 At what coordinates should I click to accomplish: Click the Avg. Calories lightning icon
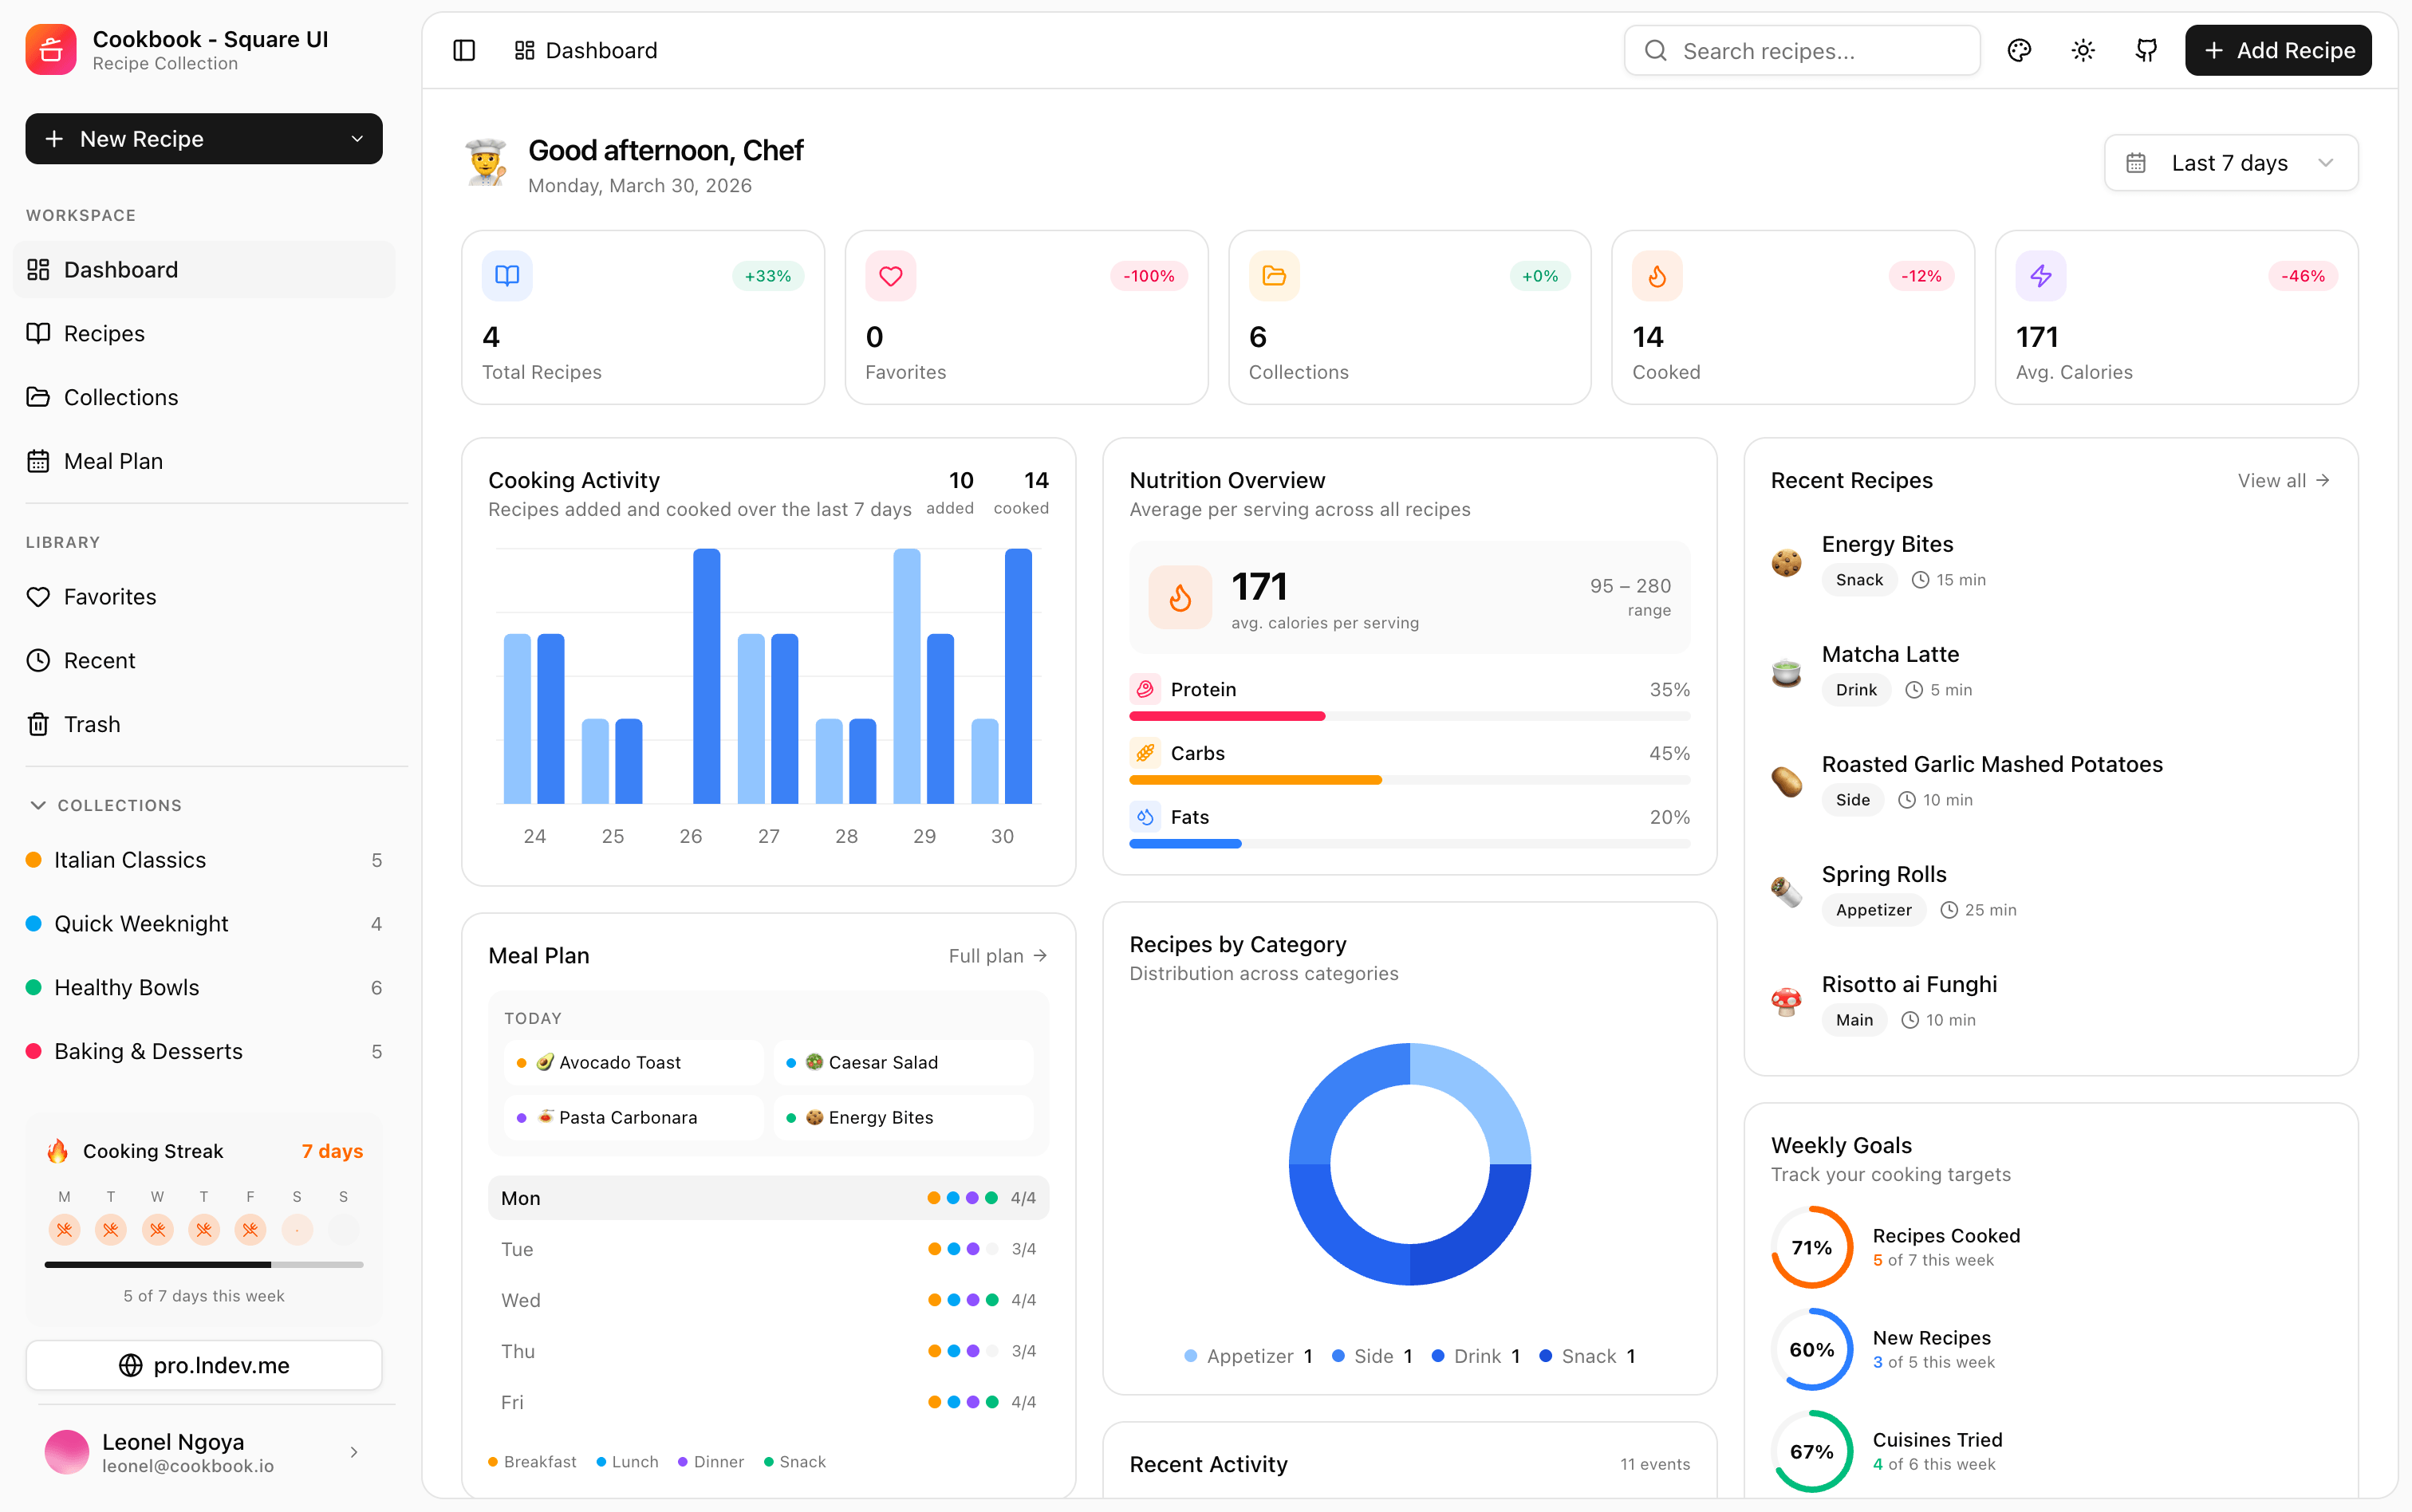click(x=2041, y=276)
